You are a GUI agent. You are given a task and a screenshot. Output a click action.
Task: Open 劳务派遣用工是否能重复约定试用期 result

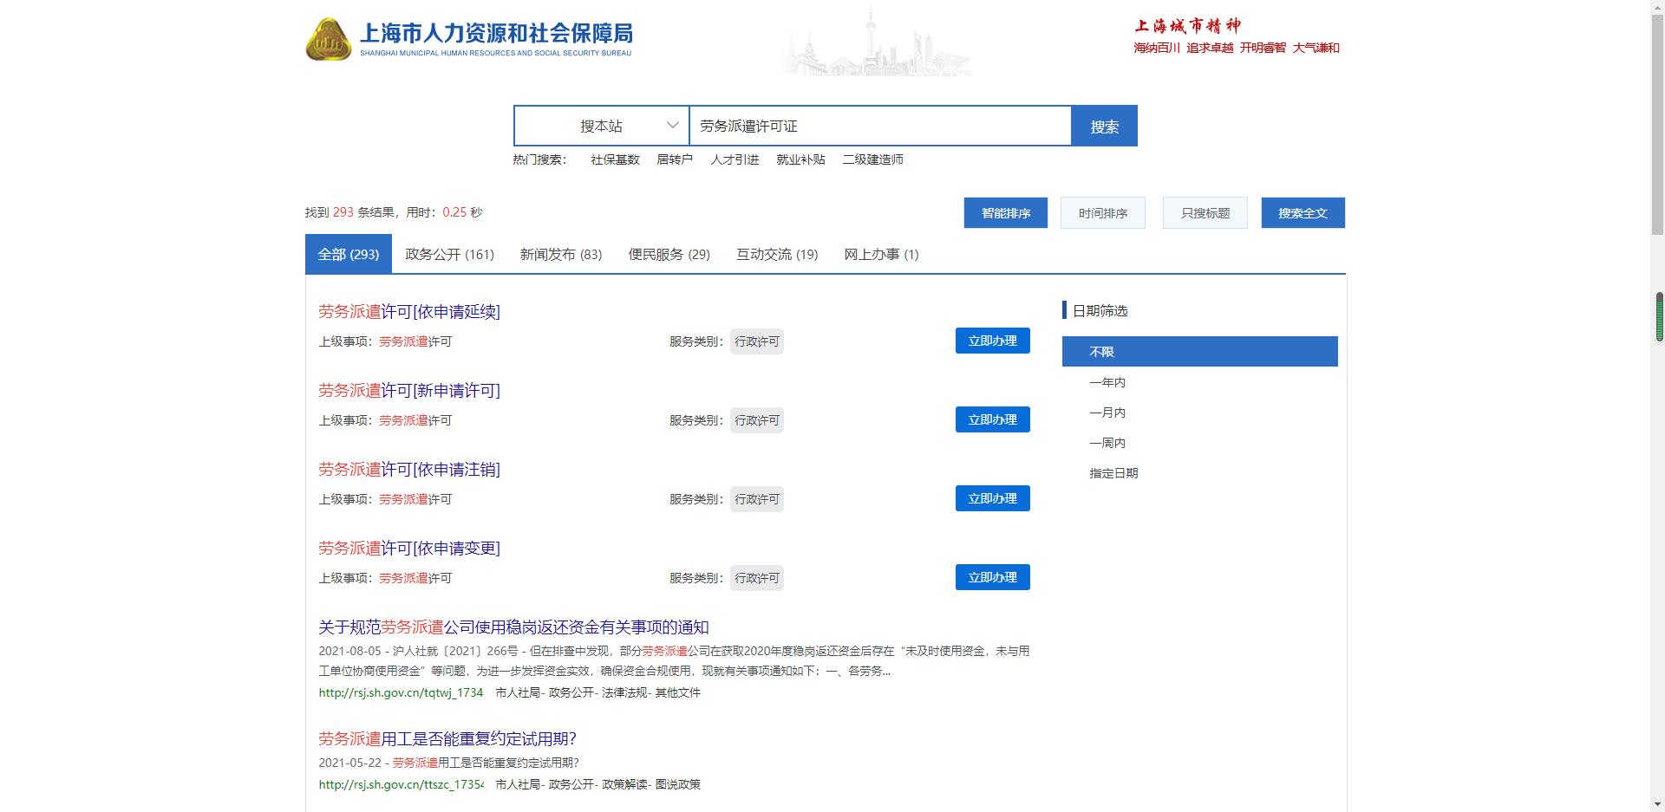pyautogui.click(x=447, y=739)
